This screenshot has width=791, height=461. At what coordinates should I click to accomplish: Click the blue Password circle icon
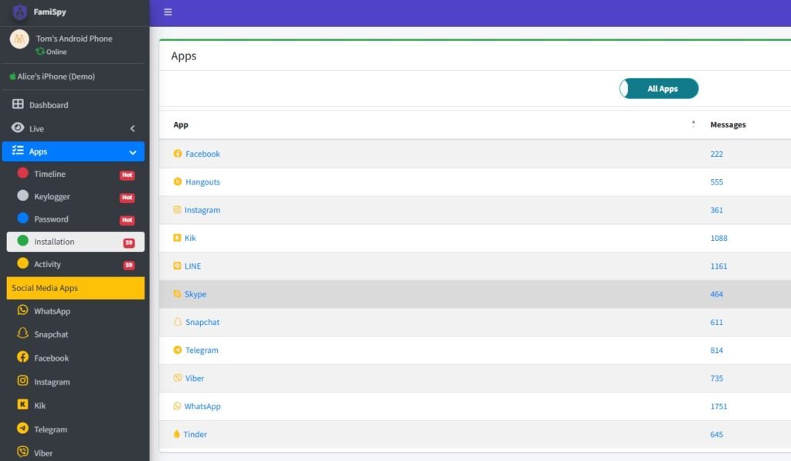click(22, 218)
